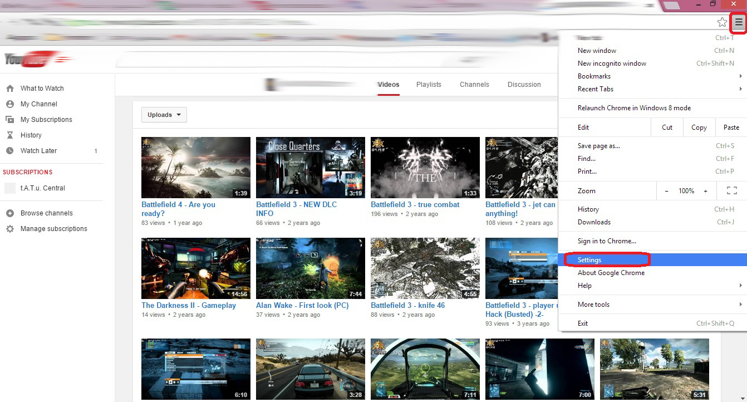This screenshot has height=402, width=747.
Task: Open the Uploads dropdown
Action: pos(164,115)
